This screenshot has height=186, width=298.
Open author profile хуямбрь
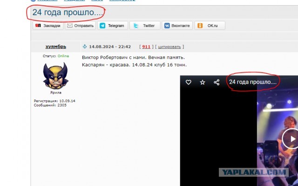[x=56, y=46]
